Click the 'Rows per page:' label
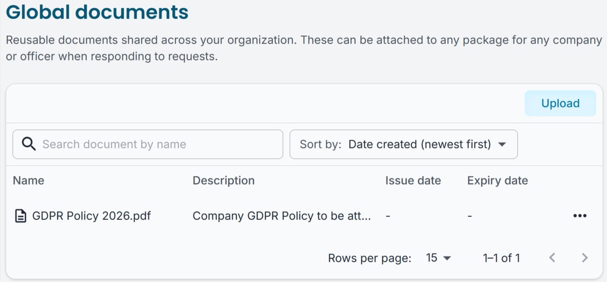 [x=369, y=258]
